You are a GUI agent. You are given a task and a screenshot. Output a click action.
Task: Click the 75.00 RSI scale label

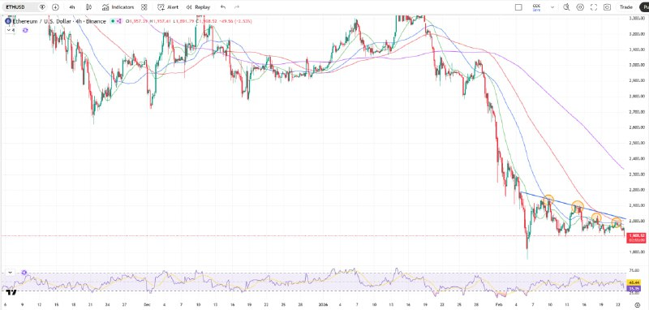click(635, 270)
